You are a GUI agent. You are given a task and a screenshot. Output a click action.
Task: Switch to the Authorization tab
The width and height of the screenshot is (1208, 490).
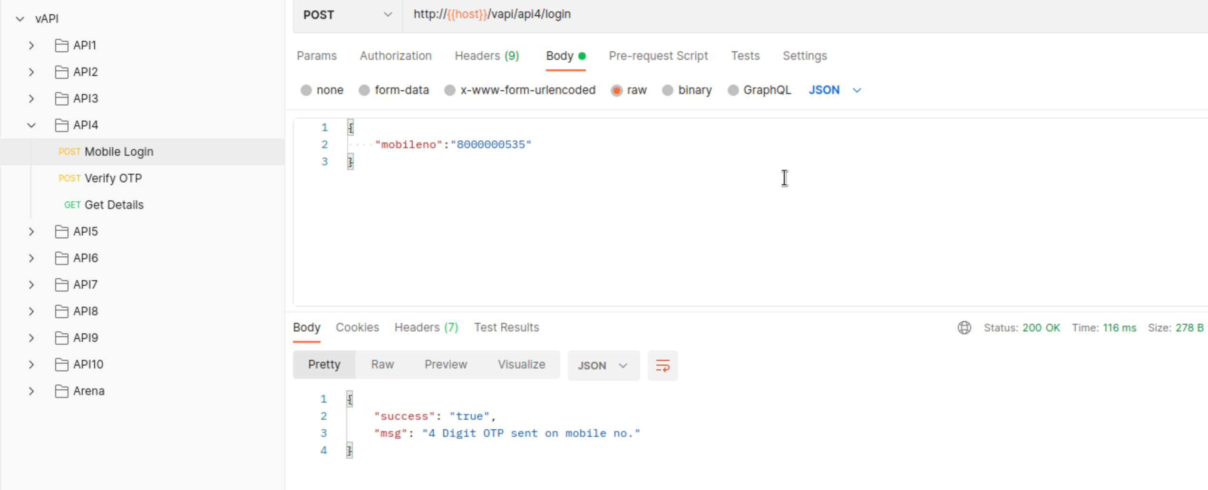tap(395, 56)
